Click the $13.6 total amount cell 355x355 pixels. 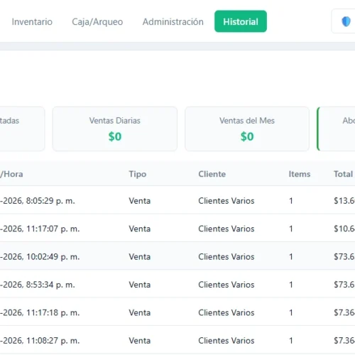pos(344,201)
